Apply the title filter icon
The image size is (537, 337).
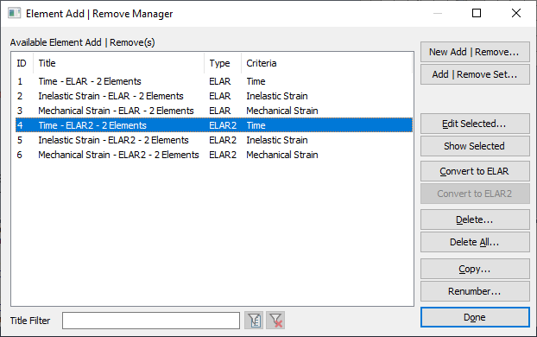[x=254, y=321]
